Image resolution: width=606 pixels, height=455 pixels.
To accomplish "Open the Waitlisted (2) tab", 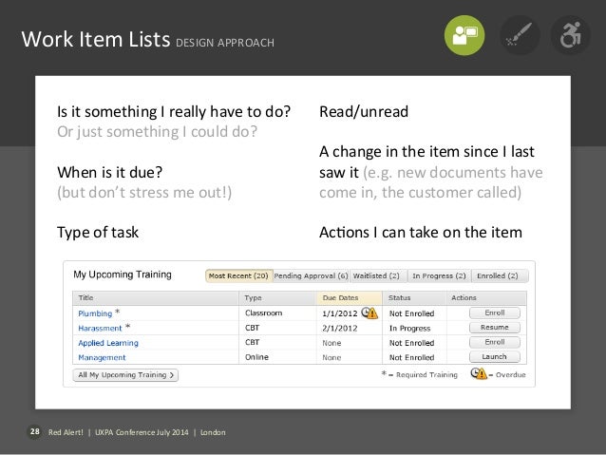I will point(376,275).
